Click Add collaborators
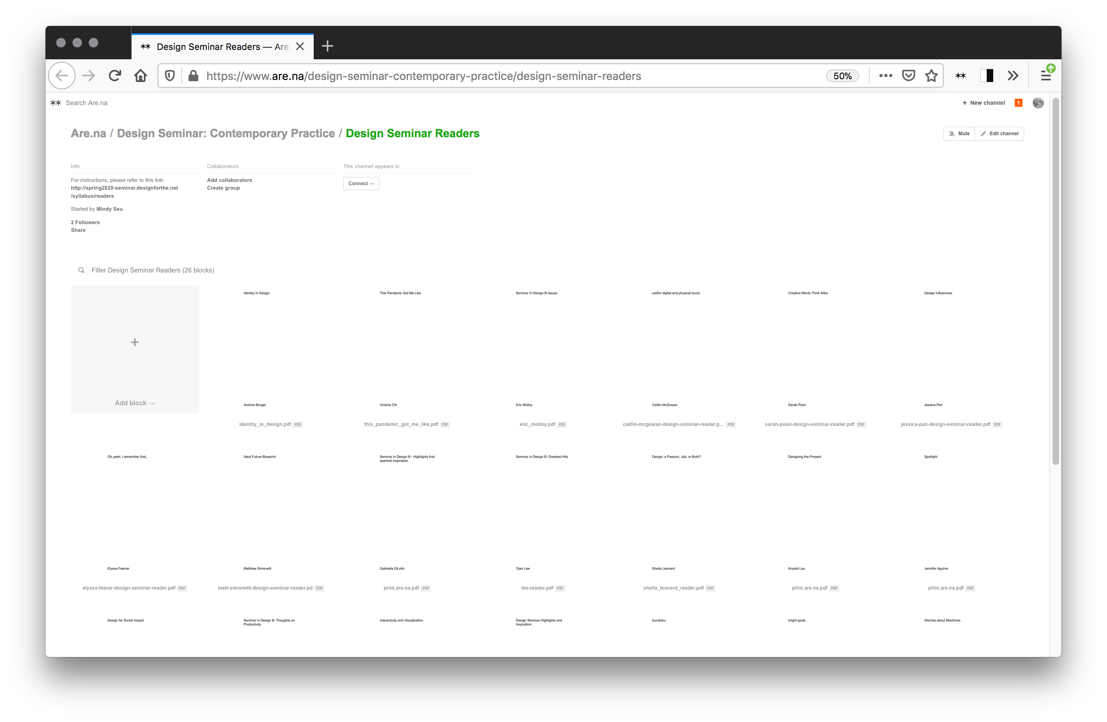The height and width of the screenshot is (722, 1107). (x=229, y=180)
